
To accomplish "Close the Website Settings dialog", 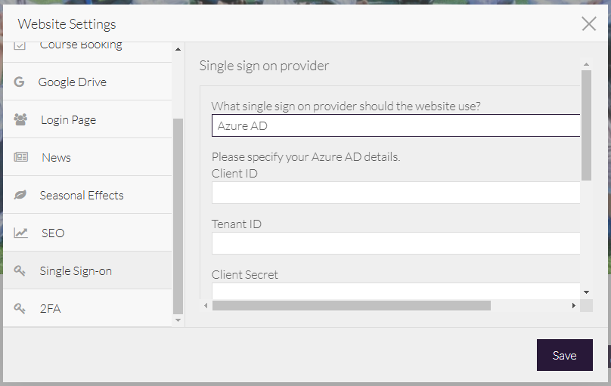I will 589,23.
